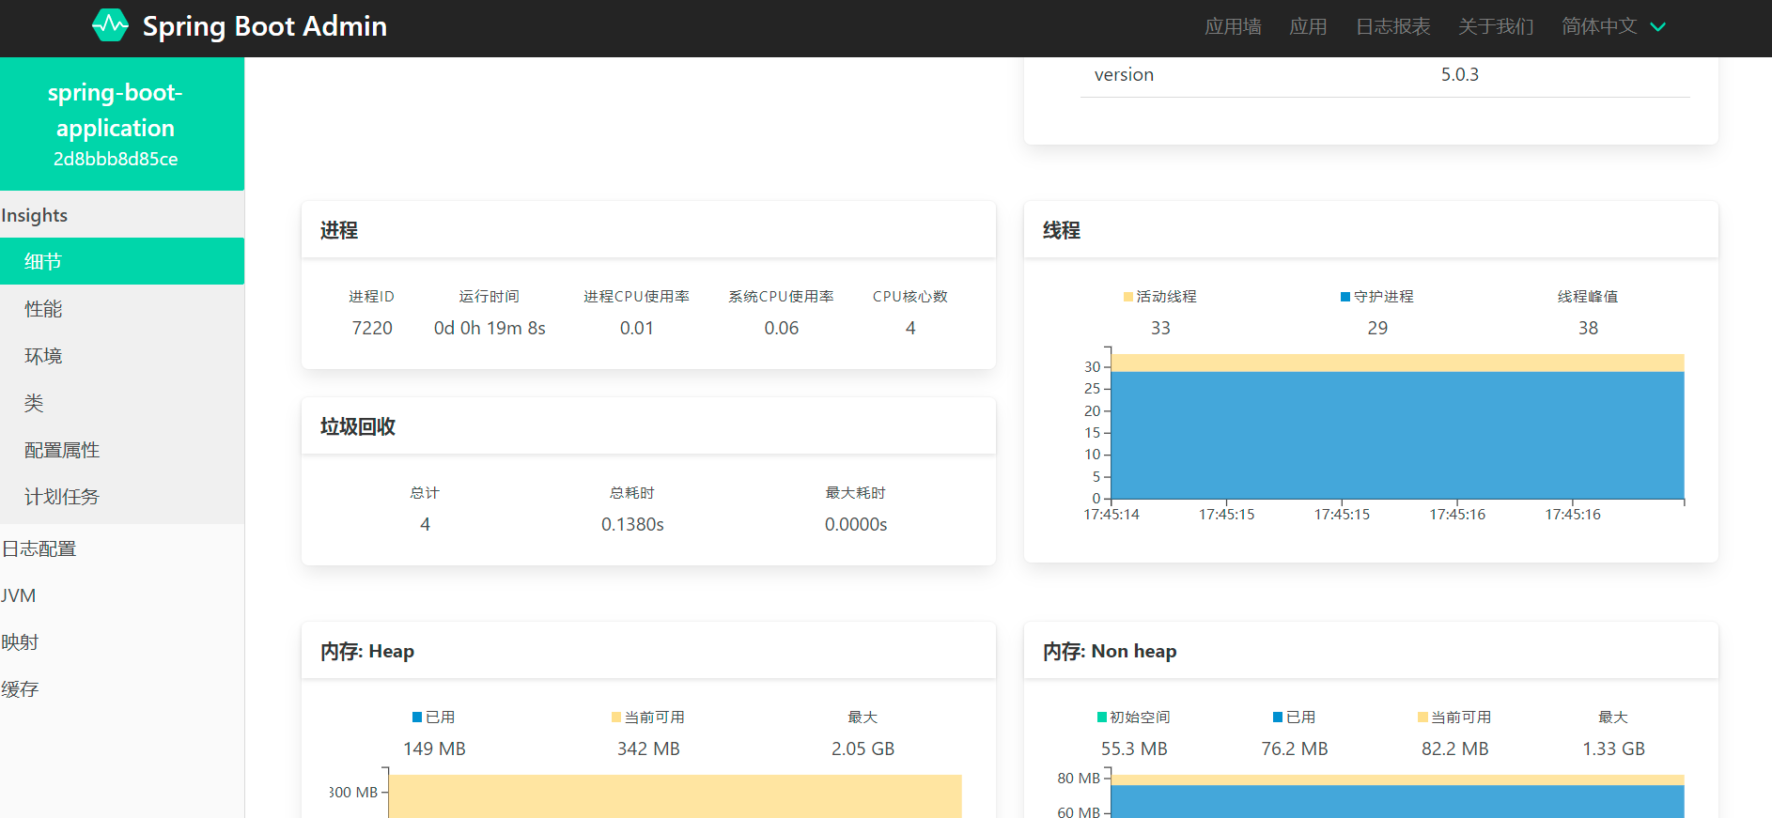1772x818 pixels.
Task: Click the 进程CPU使用率 label
Action: [637, 297]
